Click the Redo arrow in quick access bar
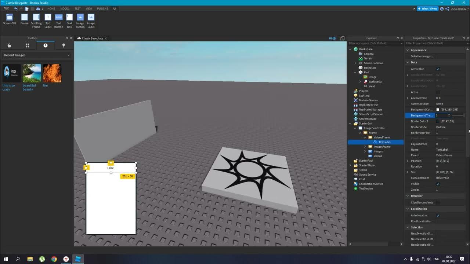This screenshot has width=470, height=264. [x=21, y=8]
